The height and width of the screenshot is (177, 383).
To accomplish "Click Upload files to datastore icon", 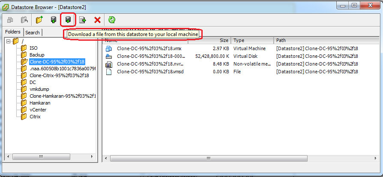I will click(54, 20).
